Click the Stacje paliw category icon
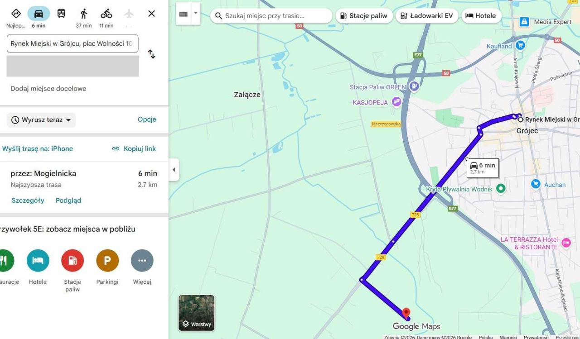The height and width of the screenshot is (339, 580). (72, 260)
